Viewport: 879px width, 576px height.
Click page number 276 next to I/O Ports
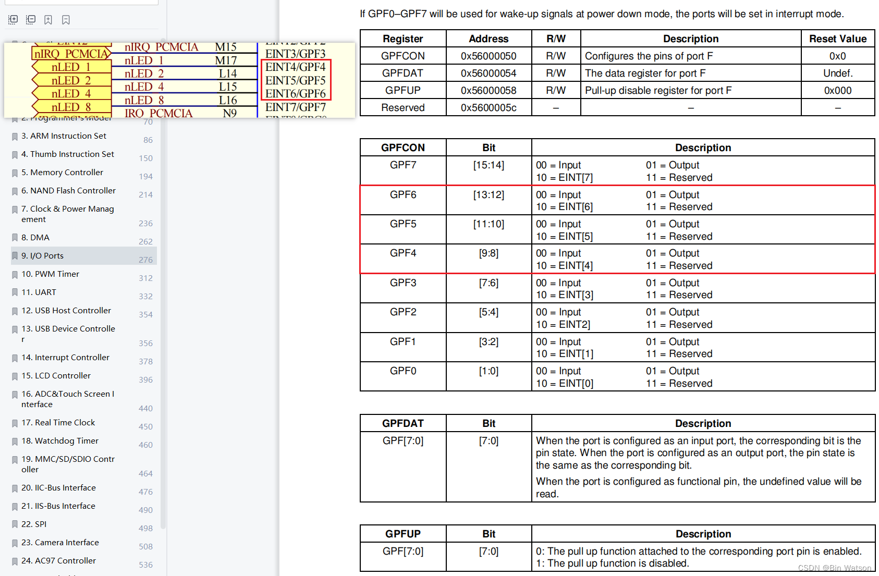(145, 260)
